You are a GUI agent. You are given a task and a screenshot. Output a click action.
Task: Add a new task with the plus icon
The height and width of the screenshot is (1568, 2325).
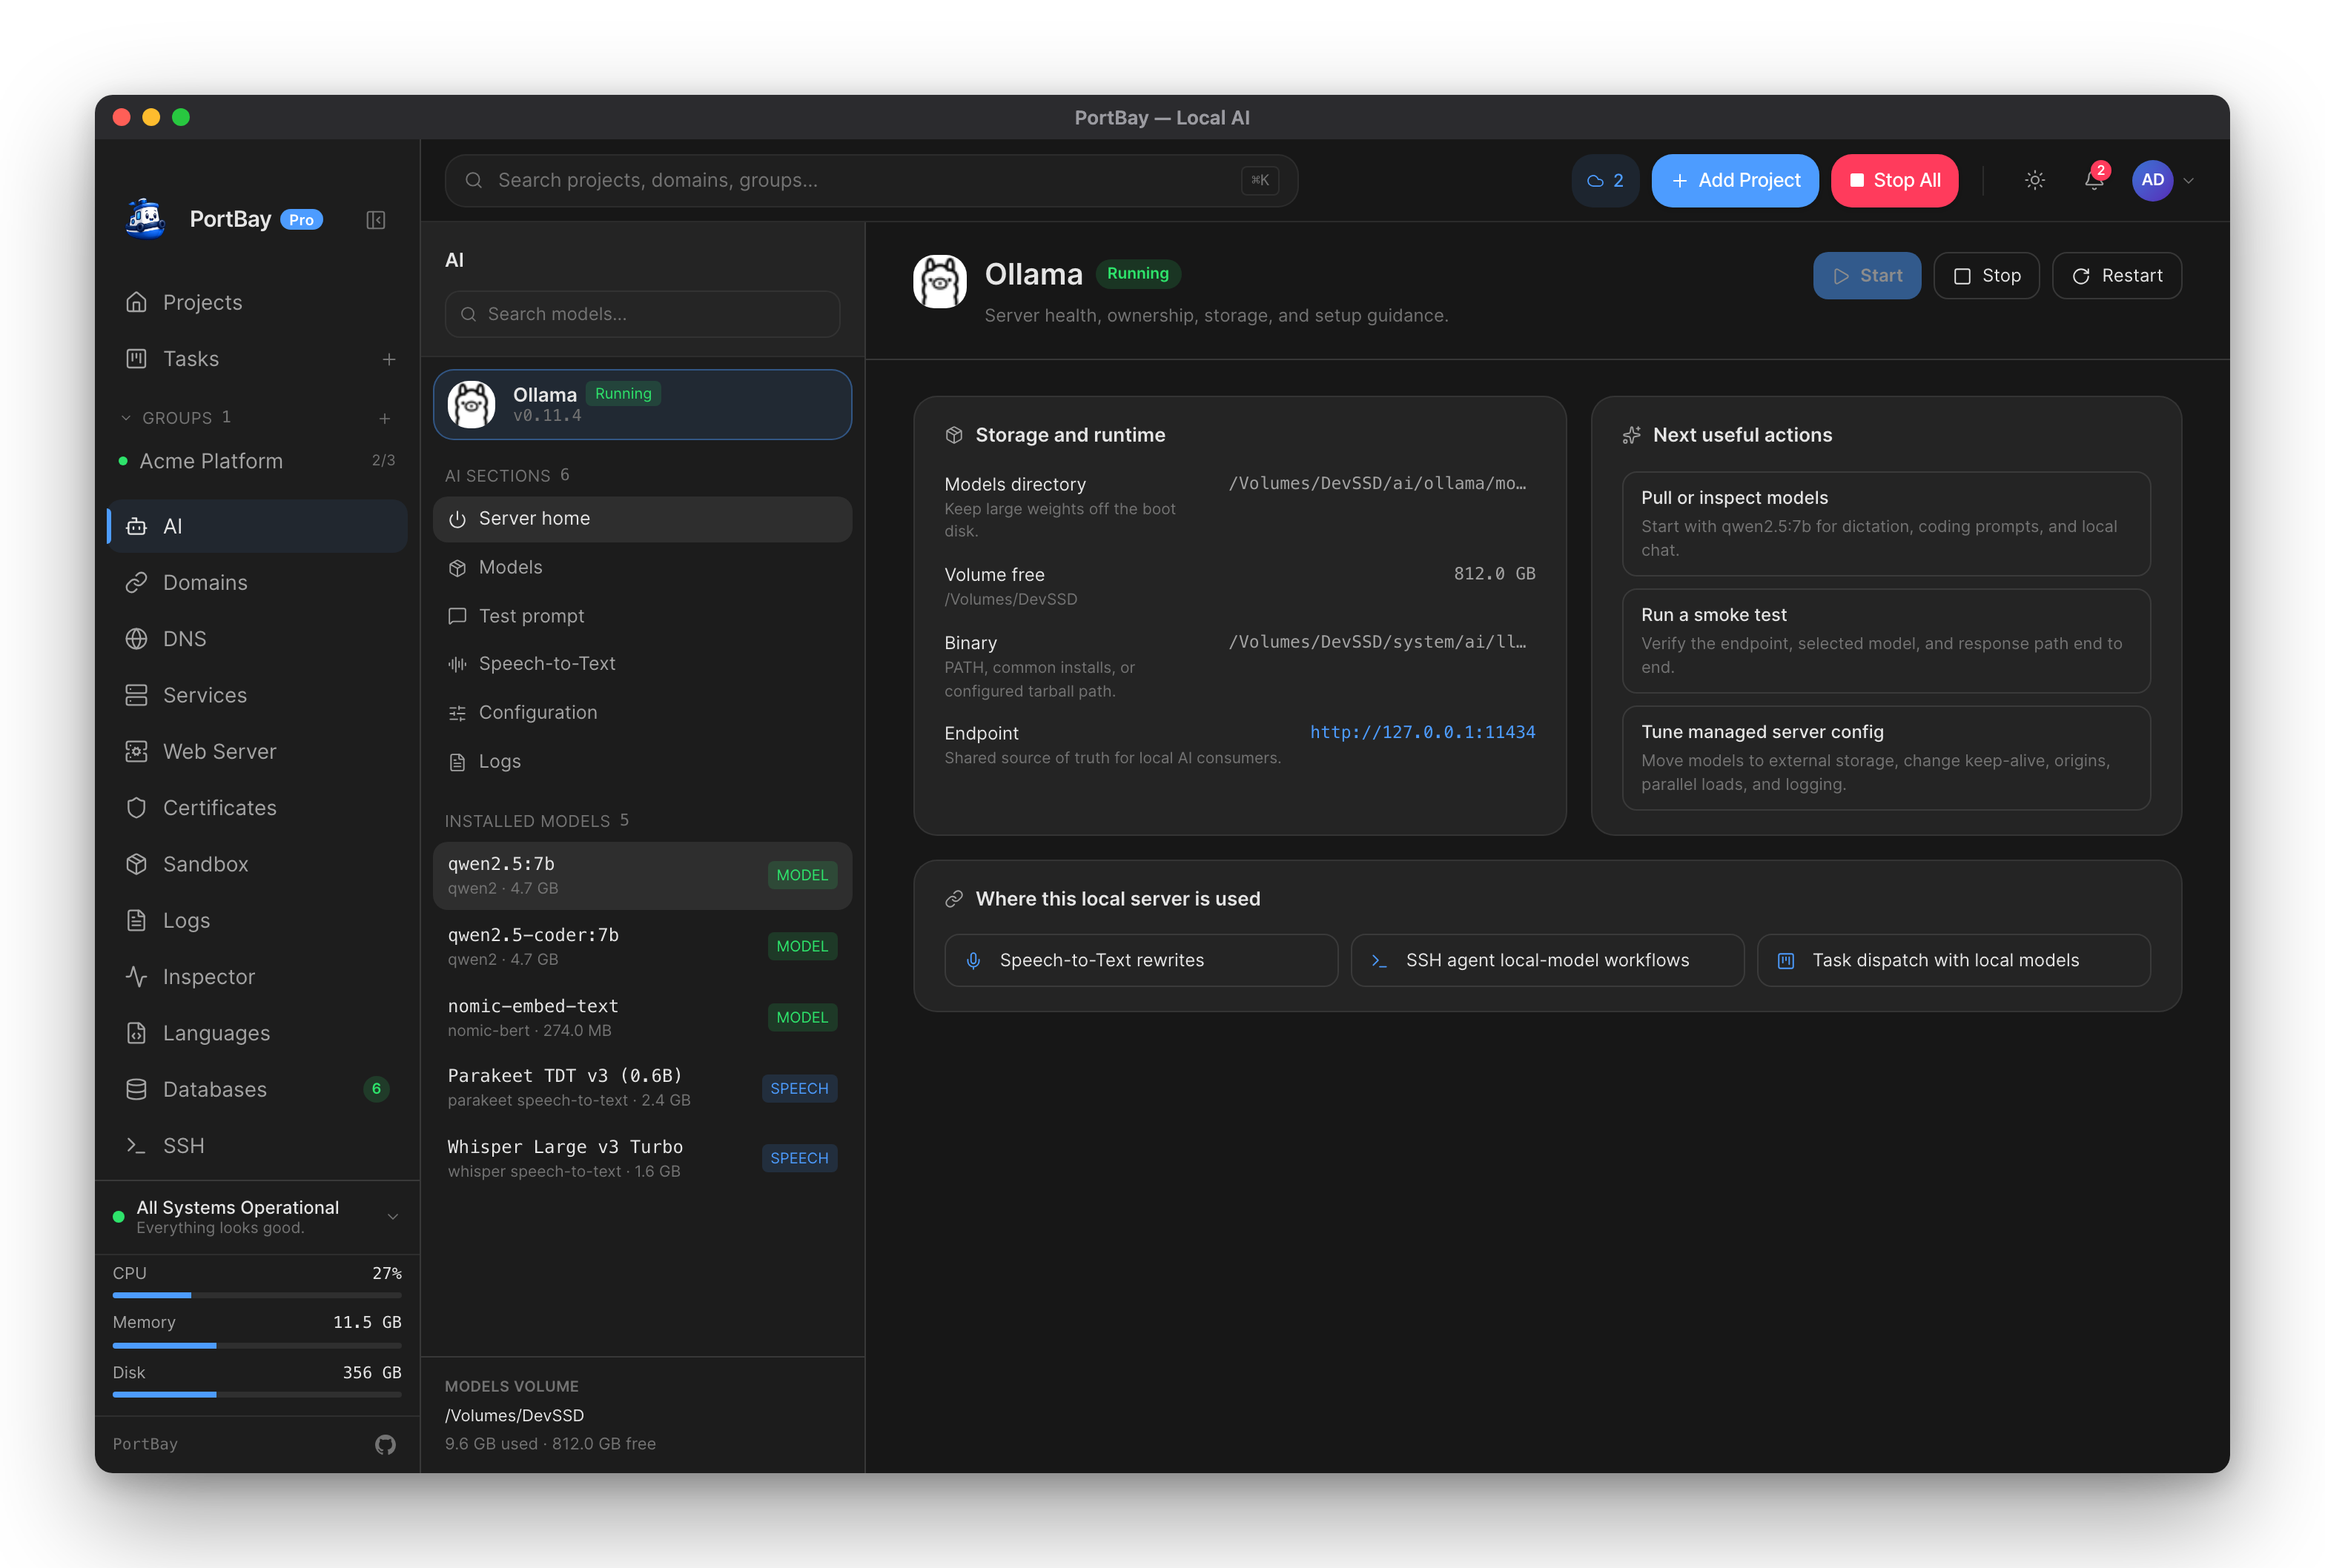coord(389,359)
